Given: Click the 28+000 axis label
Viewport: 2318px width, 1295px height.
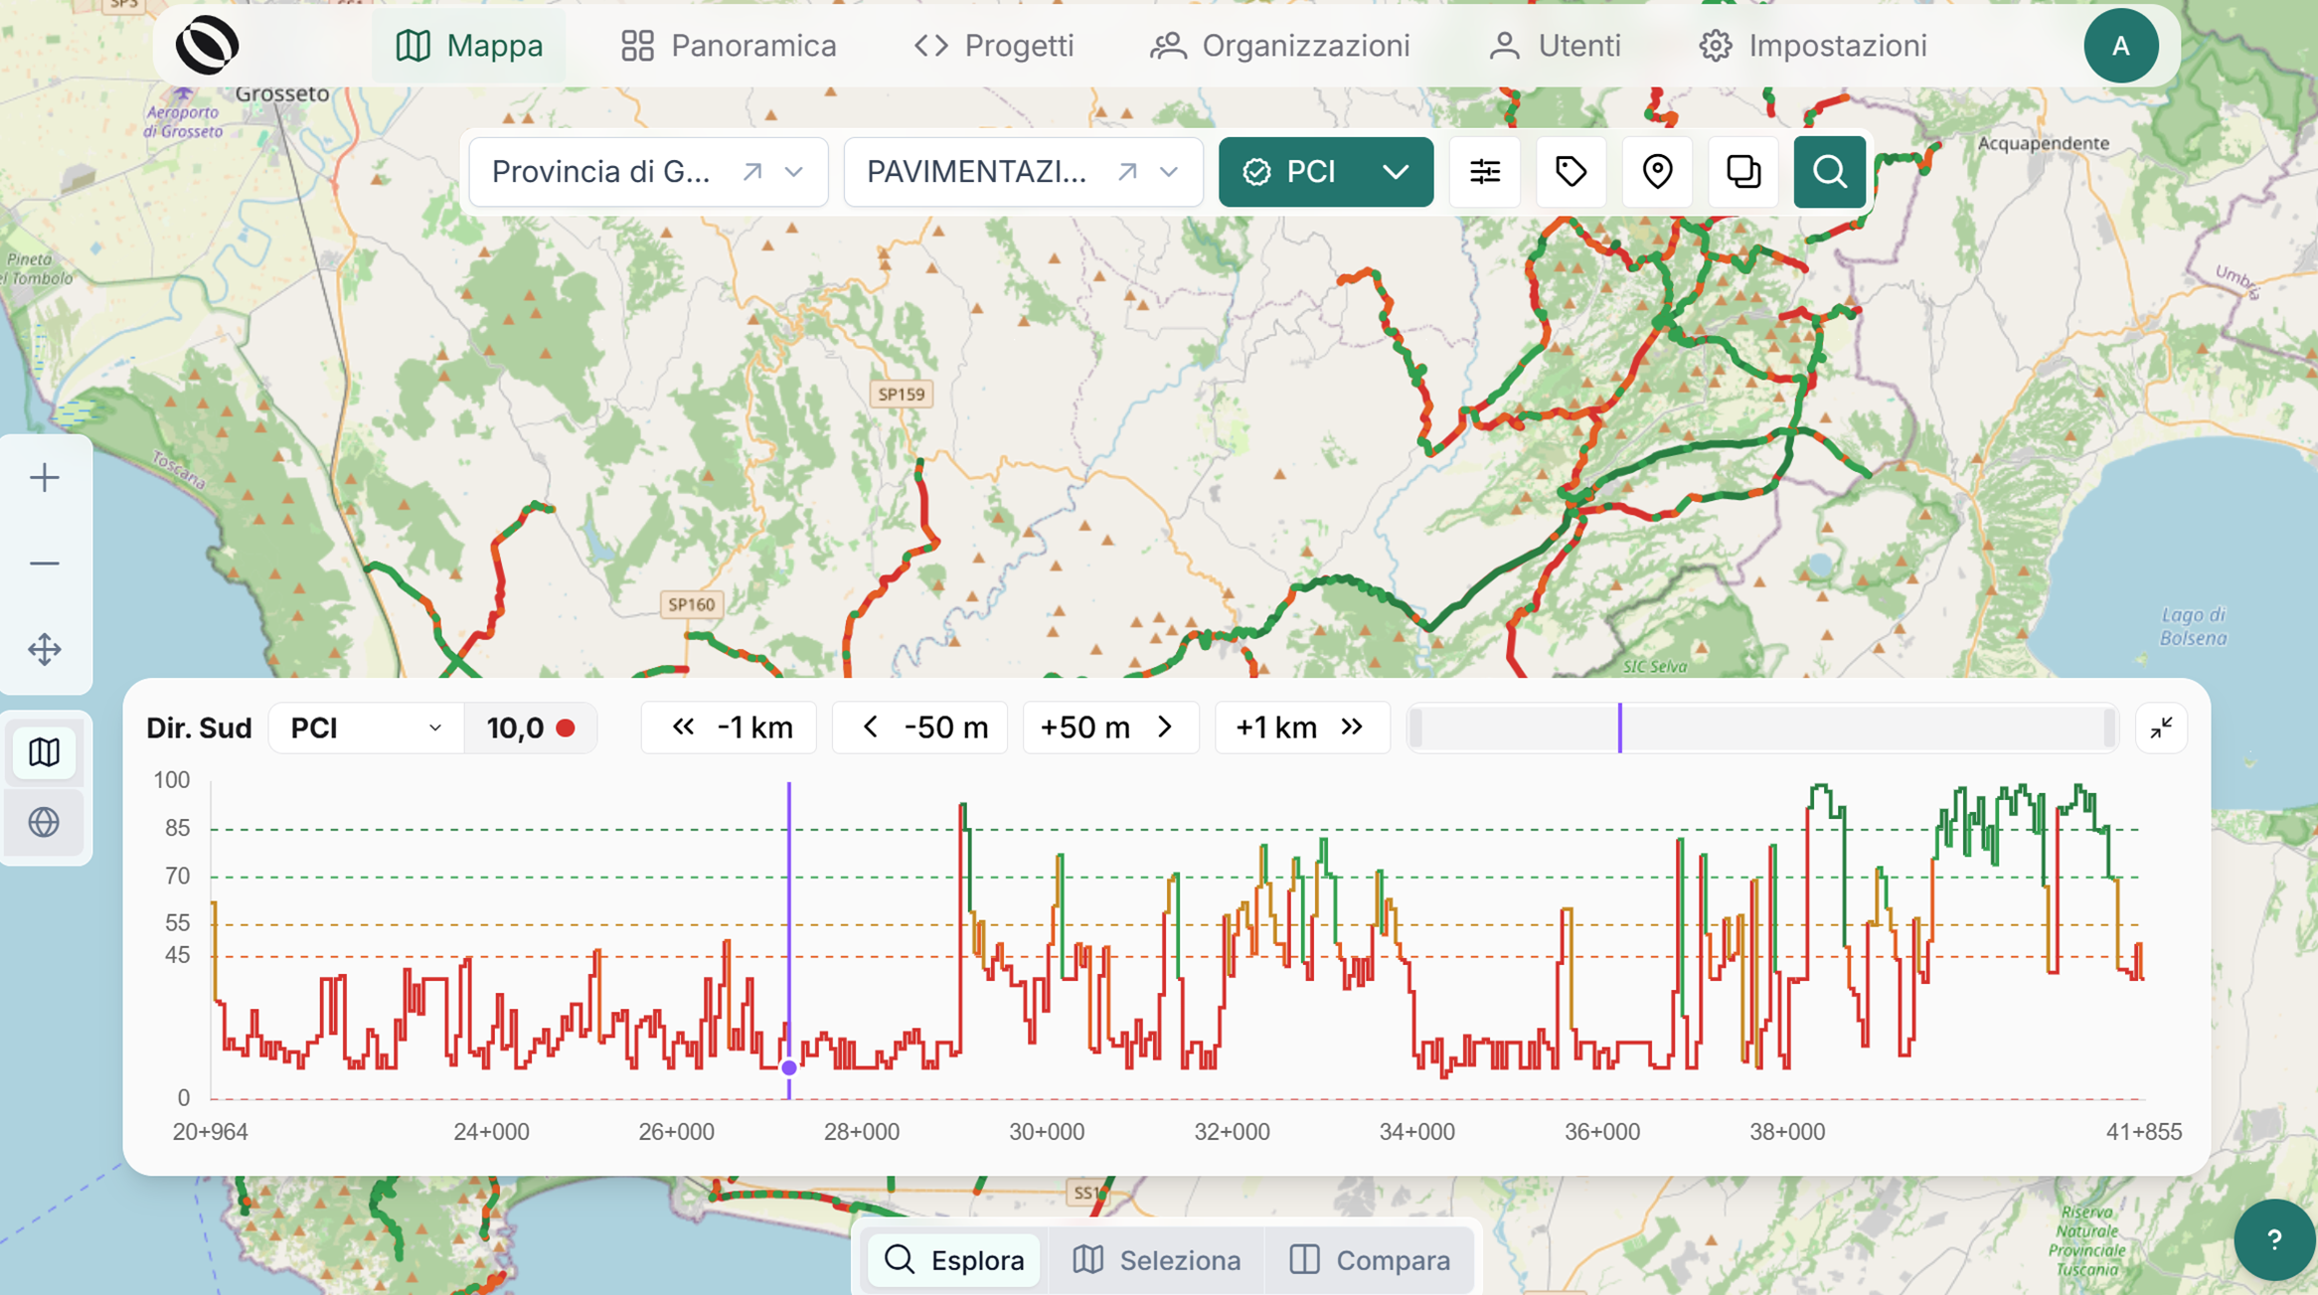Looking at the screenshot, I should click(x=862, y=1132).
